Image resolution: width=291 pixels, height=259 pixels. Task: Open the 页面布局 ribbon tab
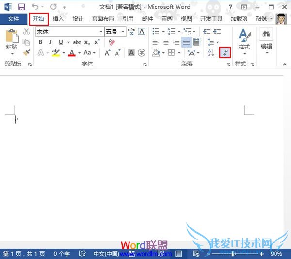click(103, 19)
